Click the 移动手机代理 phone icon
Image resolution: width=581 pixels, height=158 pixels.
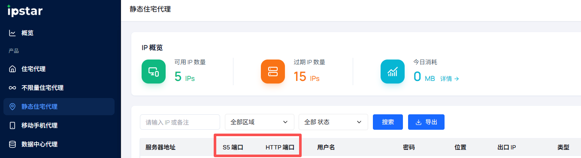pyautogui.click(x=12, y=125)
